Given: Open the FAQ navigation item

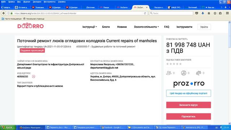Looking at the screenshot, I should pos(167,27).
